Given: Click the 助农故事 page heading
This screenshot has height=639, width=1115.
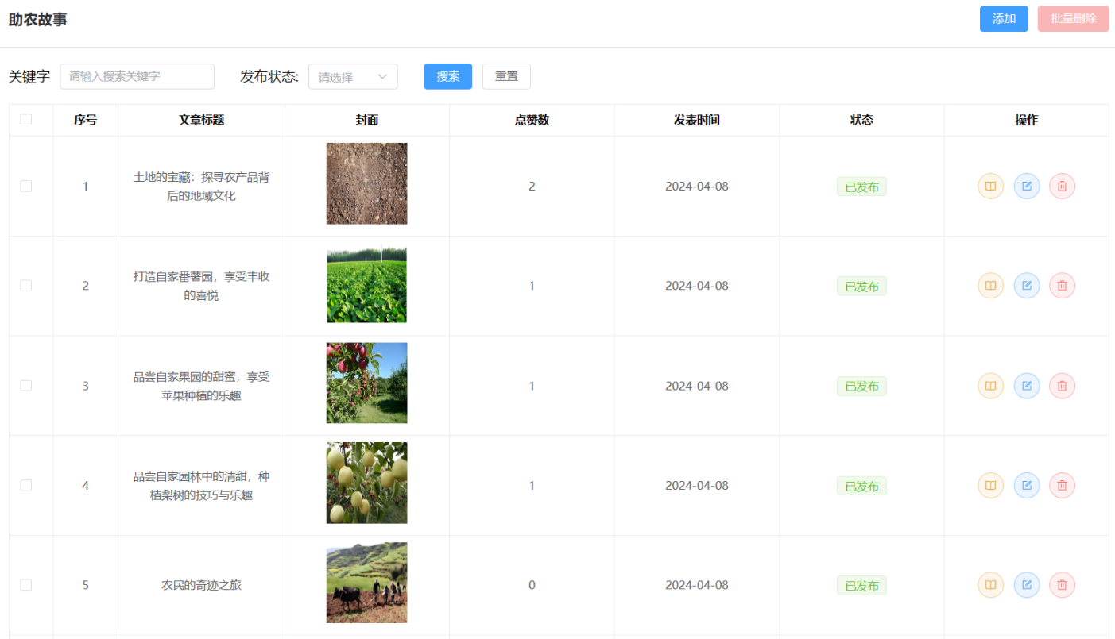Looking at the screenshot, I should (37, 20).
